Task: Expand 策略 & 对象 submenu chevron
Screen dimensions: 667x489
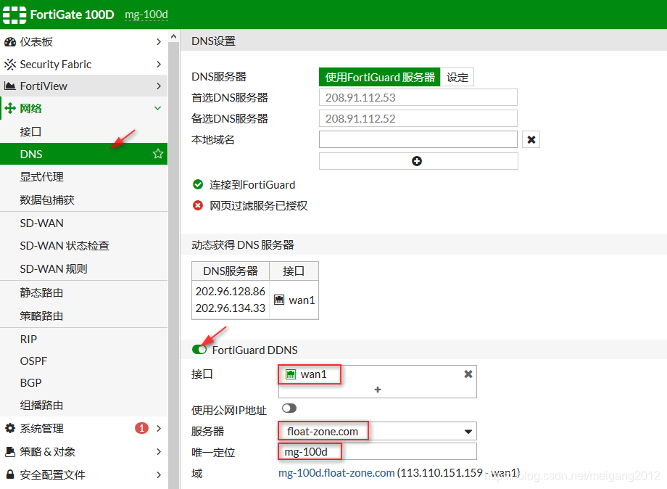Action: (x=159, y=451)
